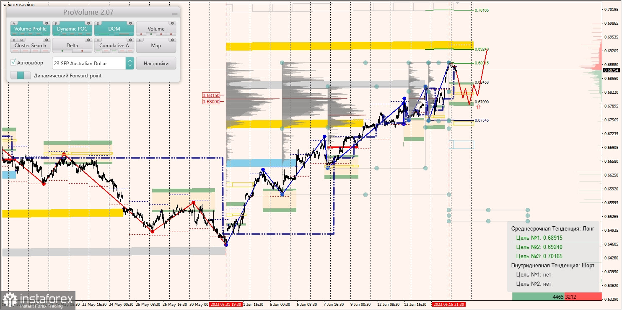Click the triangle next to AUDUSD,M30
The image size is (622, 310).
coord(4,5)
